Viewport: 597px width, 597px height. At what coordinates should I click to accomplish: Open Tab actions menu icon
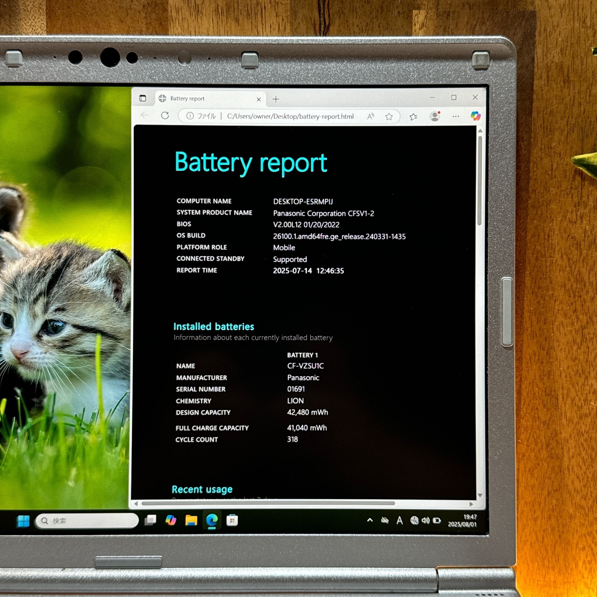coord(143,99)
